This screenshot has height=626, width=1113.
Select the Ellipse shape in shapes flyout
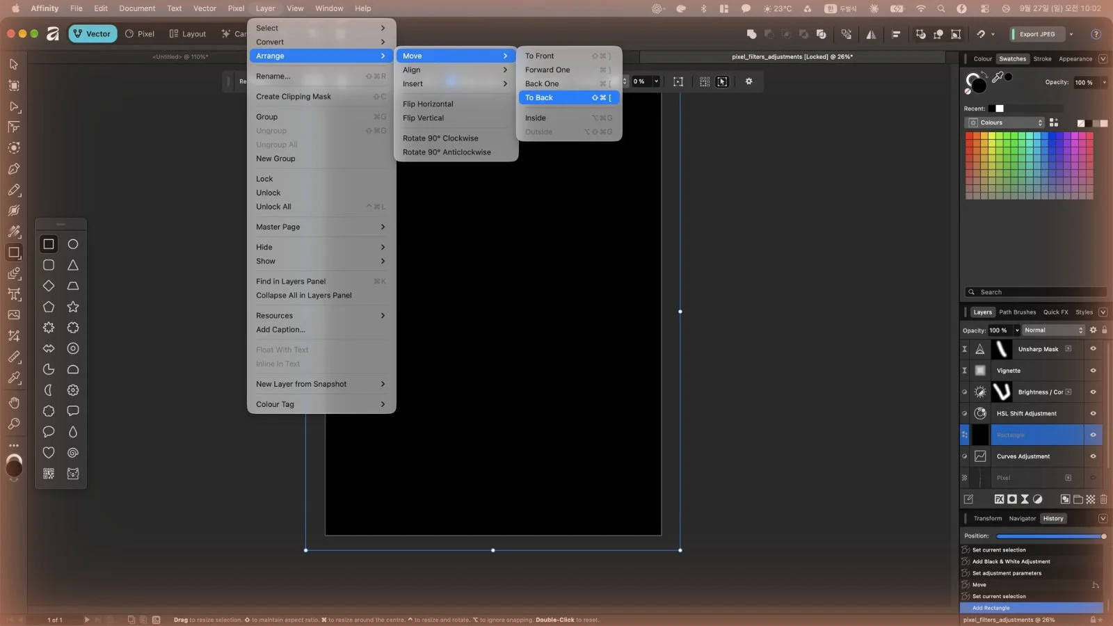[x=73, y=244]
